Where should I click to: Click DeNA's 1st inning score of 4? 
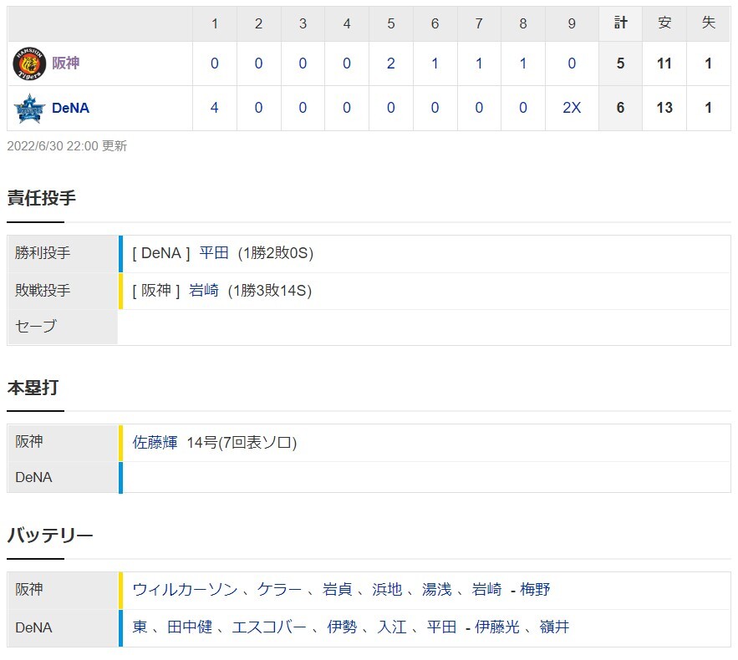click(214, 108)
